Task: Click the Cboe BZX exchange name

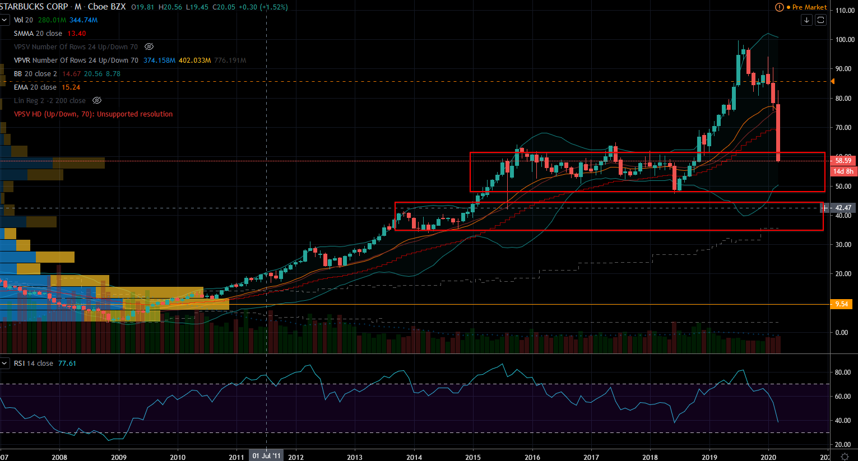Action: pos(107,7)
